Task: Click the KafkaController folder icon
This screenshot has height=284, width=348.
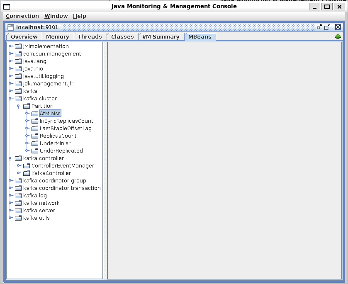Action: click(27, 173)
